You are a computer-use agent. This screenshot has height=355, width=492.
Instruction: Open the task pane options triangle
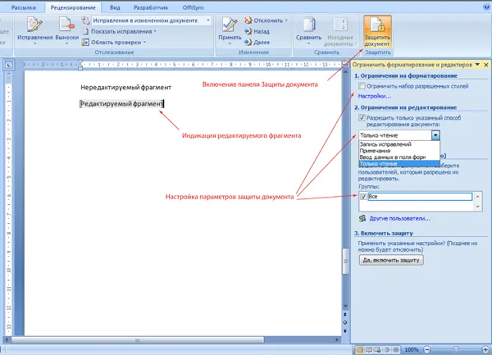pos(477,65)
